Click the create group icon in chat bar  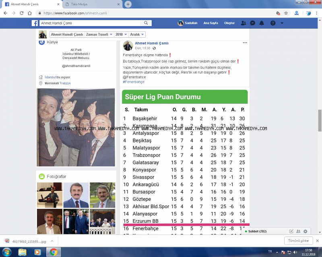[298, 231]
